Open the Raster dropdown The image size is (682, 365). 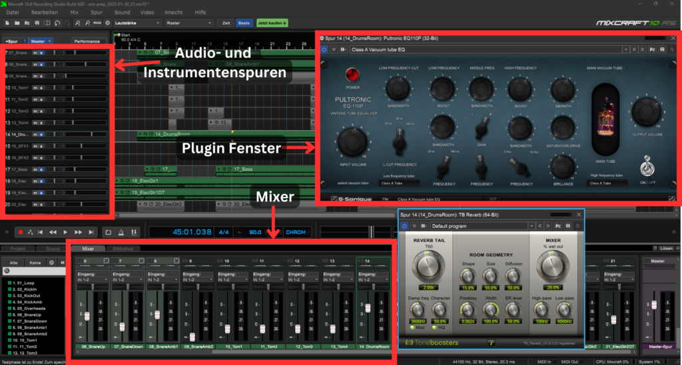click(x=188, y=23)
